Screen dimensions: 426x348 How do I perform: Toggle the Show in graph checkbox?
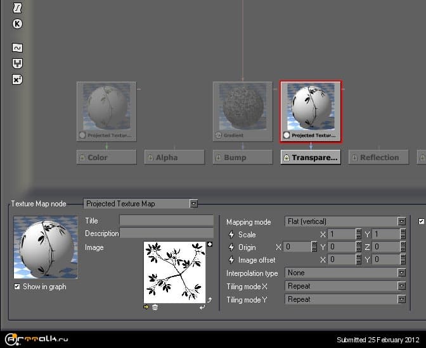click(17, 287)
